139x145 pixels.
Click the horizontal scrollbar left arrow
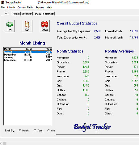coord(1,143)
